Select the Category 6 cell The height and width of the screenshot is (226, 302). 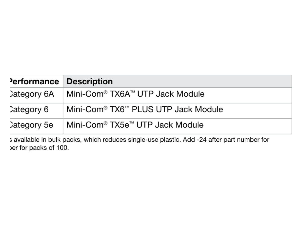(36, 111)
